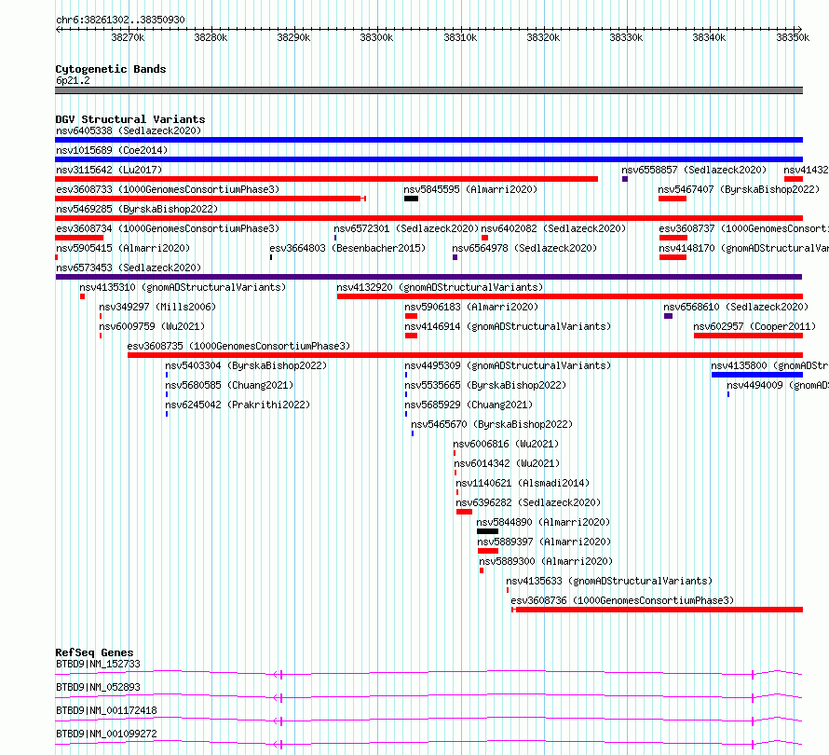Screen dimensions: 829x755
Task: Click nsv4135310 (gnomADStructuralVariants) label
Action: pos(183,287)
